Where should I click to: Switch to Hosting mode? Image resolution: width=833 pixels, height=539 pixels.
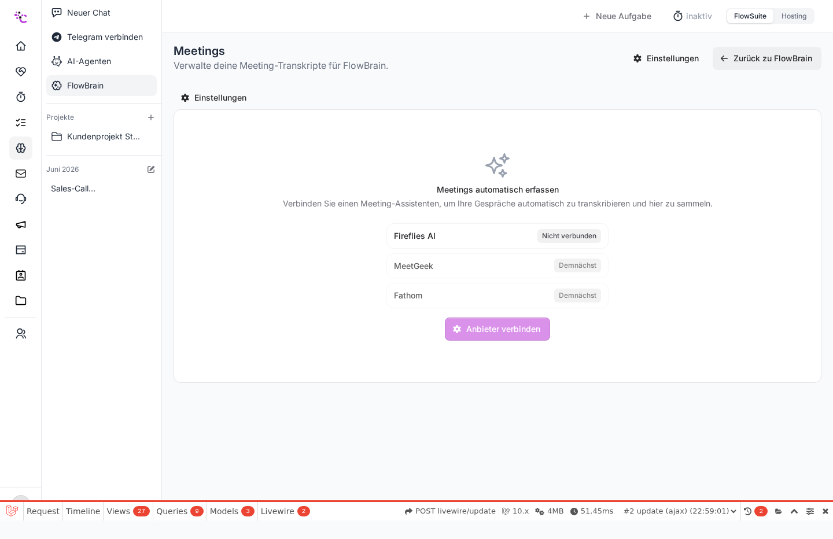[794, 16]
